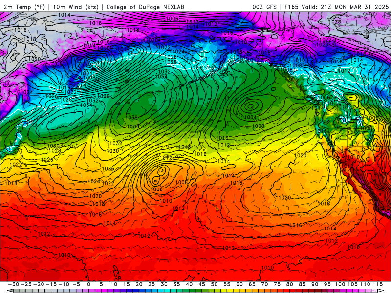Click the 85 value on the temperature scale
The width and height of the screenshot is (391, 293).
tap(302, 284)
